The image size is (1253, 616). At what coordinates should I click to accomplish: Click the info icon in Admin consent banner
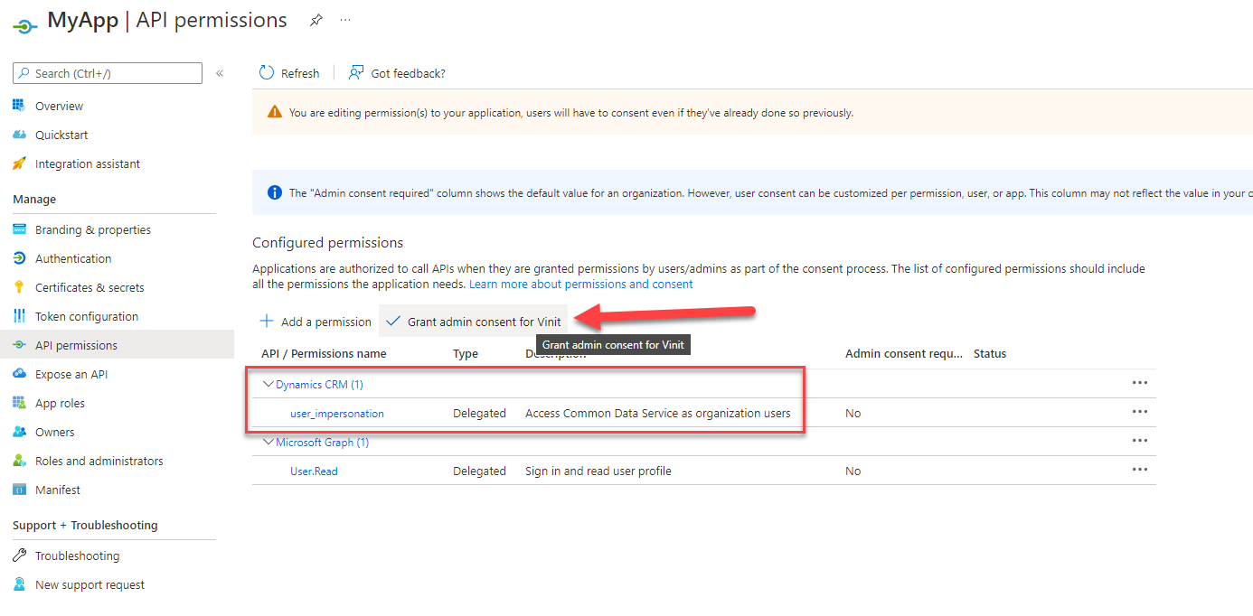click(275, 192)
